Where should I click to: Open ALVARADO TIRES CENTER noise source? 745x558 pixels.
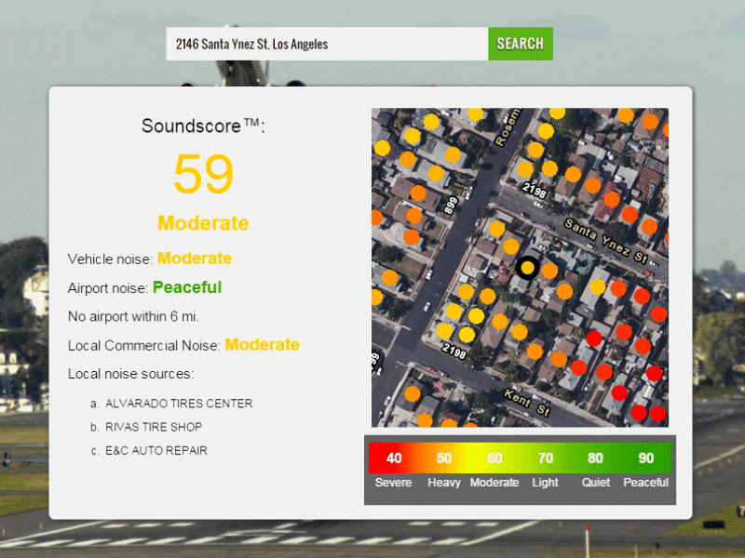[178, 404]
